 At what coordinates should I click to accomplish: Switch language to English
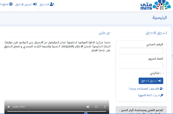(6, 4)
